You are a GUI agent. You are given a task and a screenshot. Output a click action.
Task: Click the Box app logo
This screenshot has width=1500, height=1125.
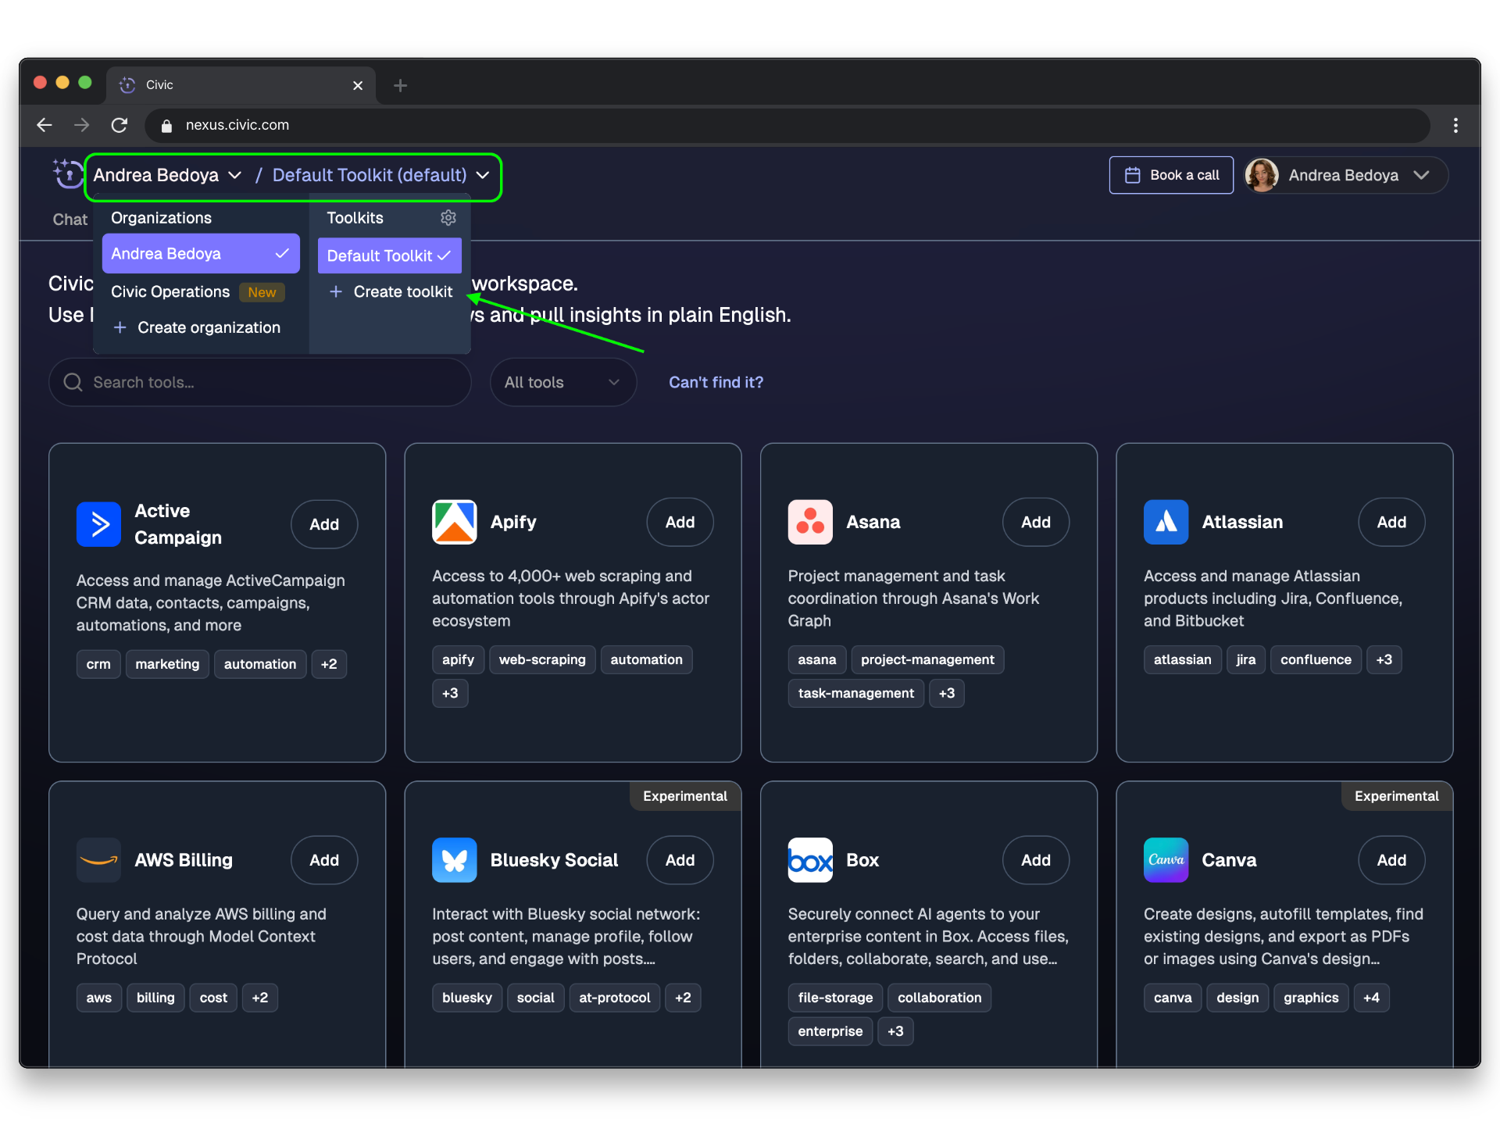(x=810, y=860)
